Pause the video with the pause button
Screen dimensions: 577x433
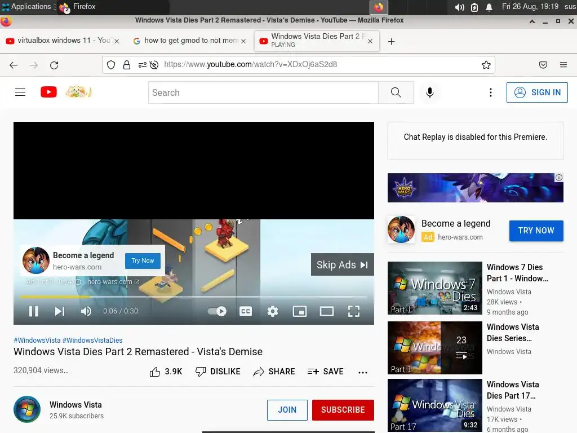click(33, 311)
